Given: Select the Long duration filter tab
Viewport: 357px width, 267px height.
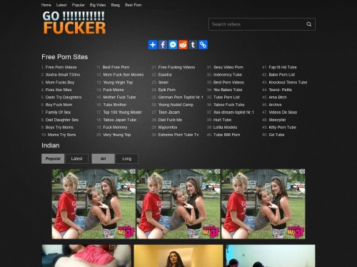Looking at the screenshot, I should point(126,159).
